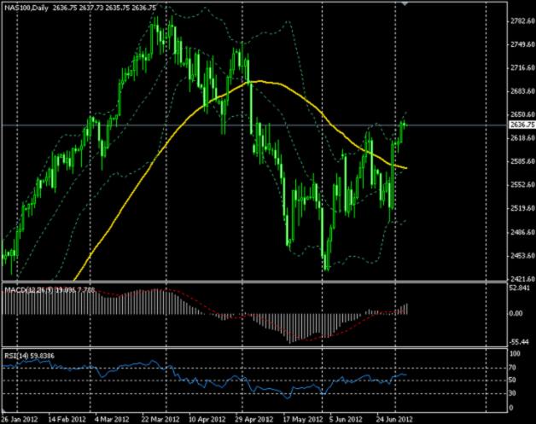Click the 2519.60 price axis label

click(522, 207)
